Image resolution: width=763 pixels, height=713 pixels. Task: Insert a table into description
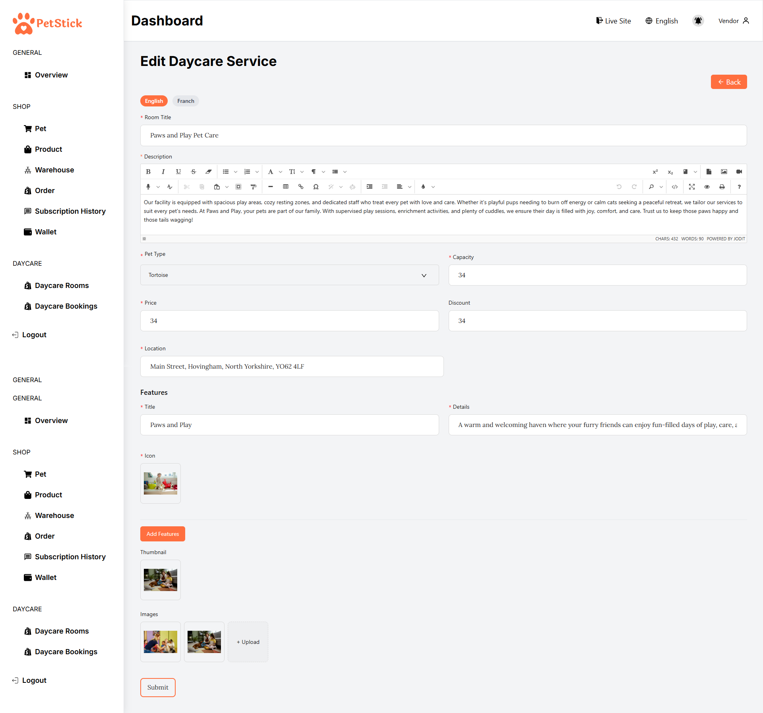pos(286,187)
